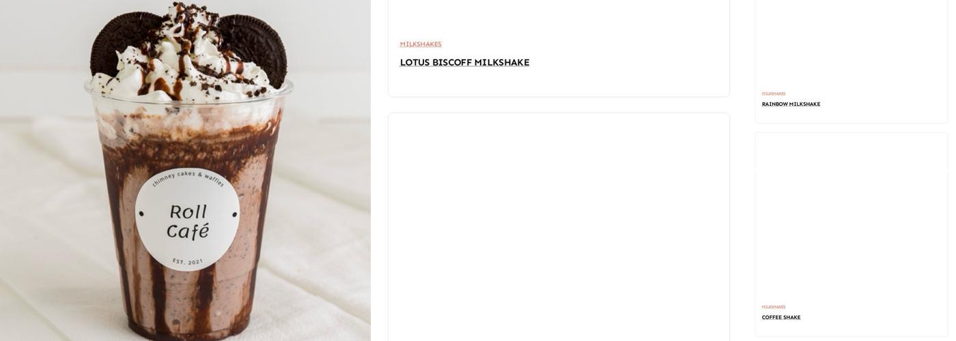
Task: Click the chimney cakes & waffles text
Action: point(188,178)
